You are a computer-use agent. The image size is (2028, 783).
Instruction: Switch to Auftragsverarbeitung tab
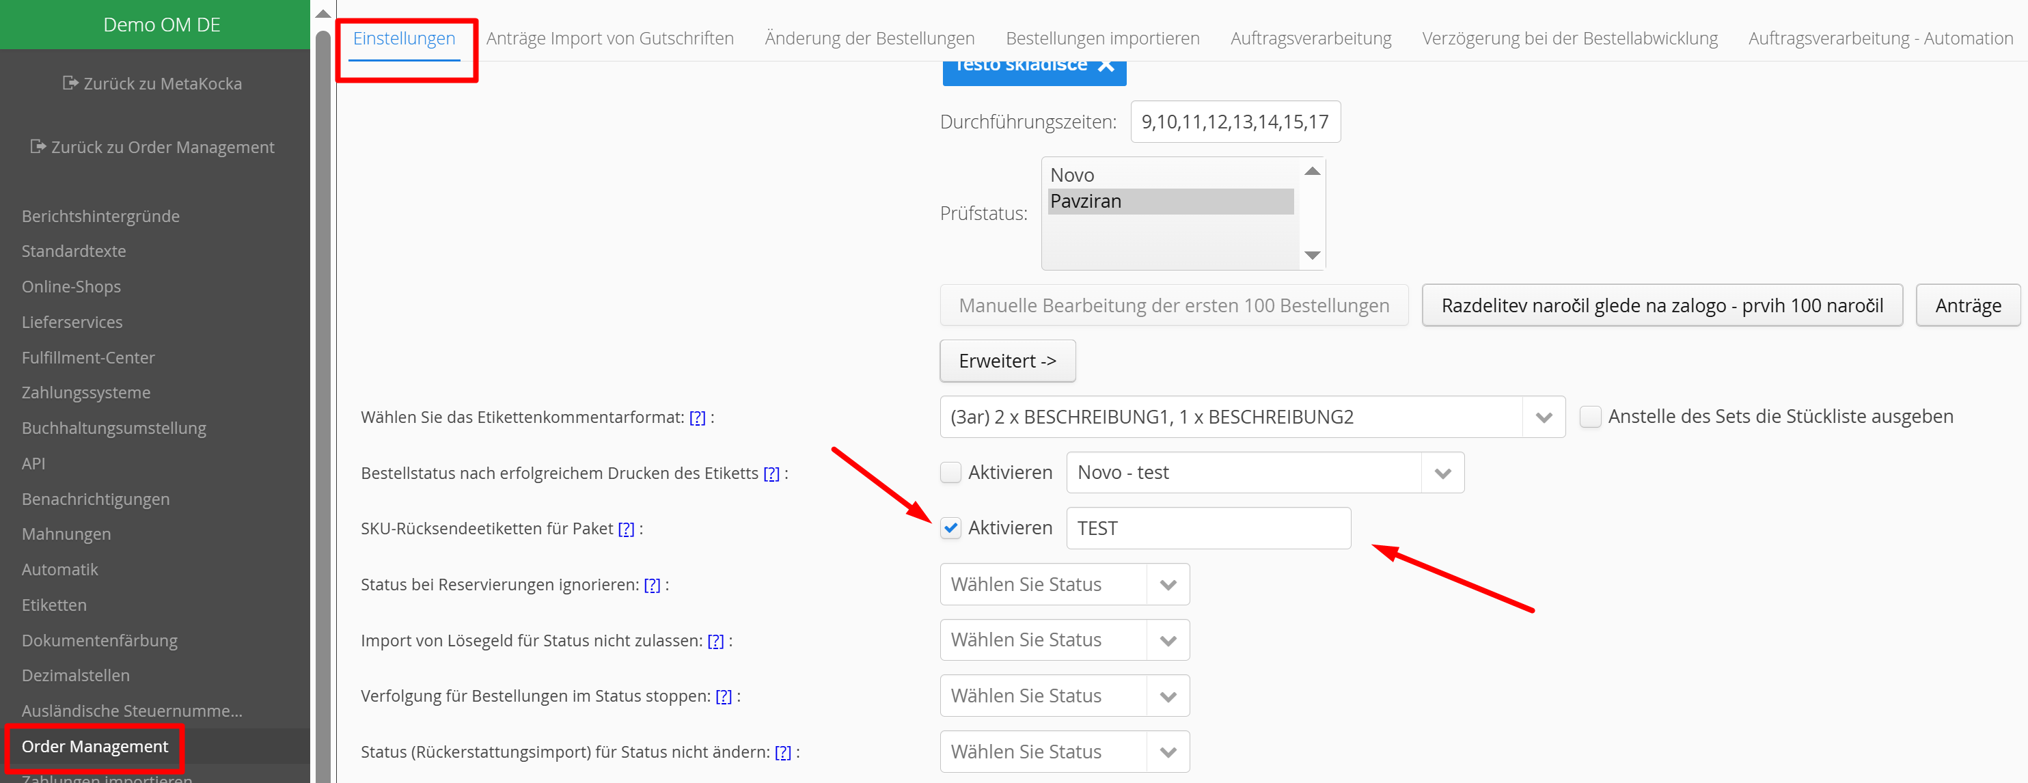tap(1310, 38)
